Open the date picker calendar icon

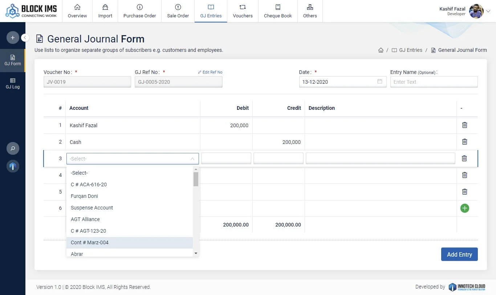coord(379,82)
